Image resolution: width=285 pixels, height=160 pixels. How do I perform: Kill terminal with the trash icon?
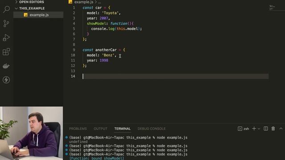pyautogui.click(x=273, y=128)
